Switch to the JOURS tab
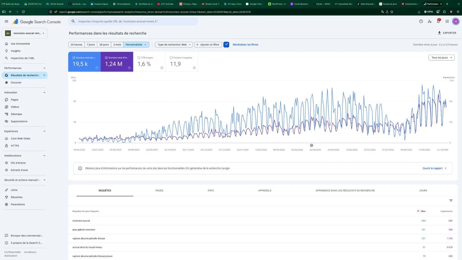Viewport: 462px width, 260px height. 423,191
